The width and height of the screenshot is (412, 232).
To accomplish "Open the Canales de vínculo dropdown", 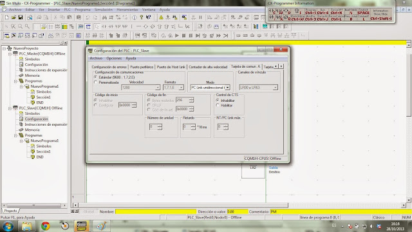I will coord(275,88).
